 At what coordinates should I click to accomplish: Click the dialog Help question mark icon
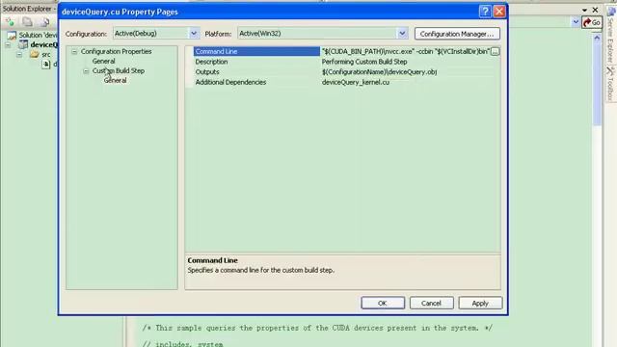(485, 12)
